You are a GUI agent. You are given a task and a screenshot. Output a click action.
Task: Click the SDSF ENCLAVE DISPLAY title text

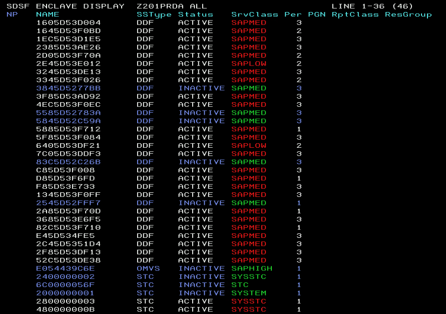(x=66, y=7)
